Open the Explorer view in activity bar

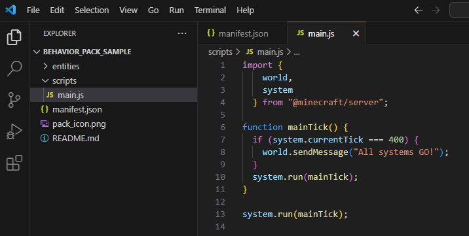point(14,37)
